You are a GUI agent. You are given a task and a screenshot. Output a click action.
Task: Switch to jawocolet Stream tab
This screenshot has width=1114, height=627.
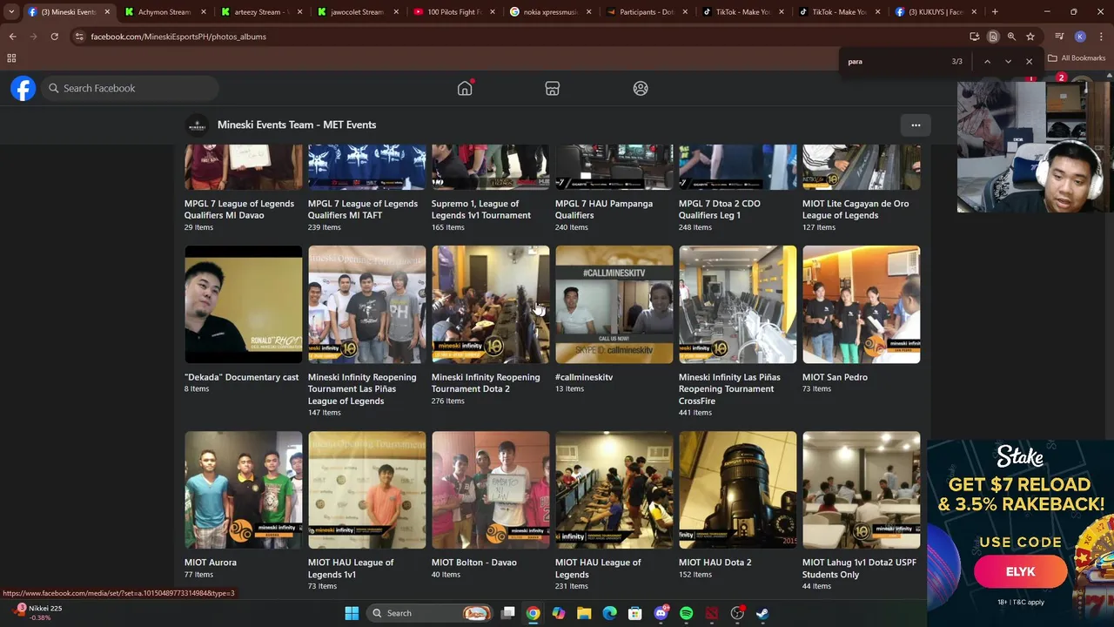pyautogui.click(x=357, y=12)
